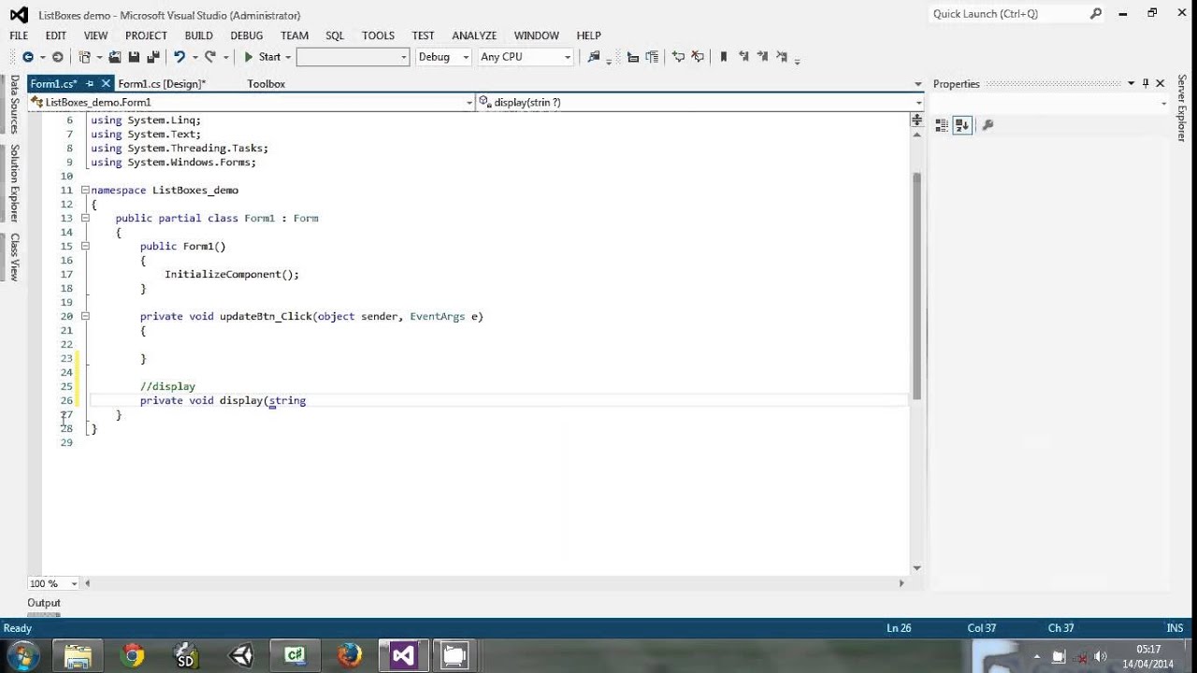Click the Quick Launch search magnifier icon

(1096, 14)
